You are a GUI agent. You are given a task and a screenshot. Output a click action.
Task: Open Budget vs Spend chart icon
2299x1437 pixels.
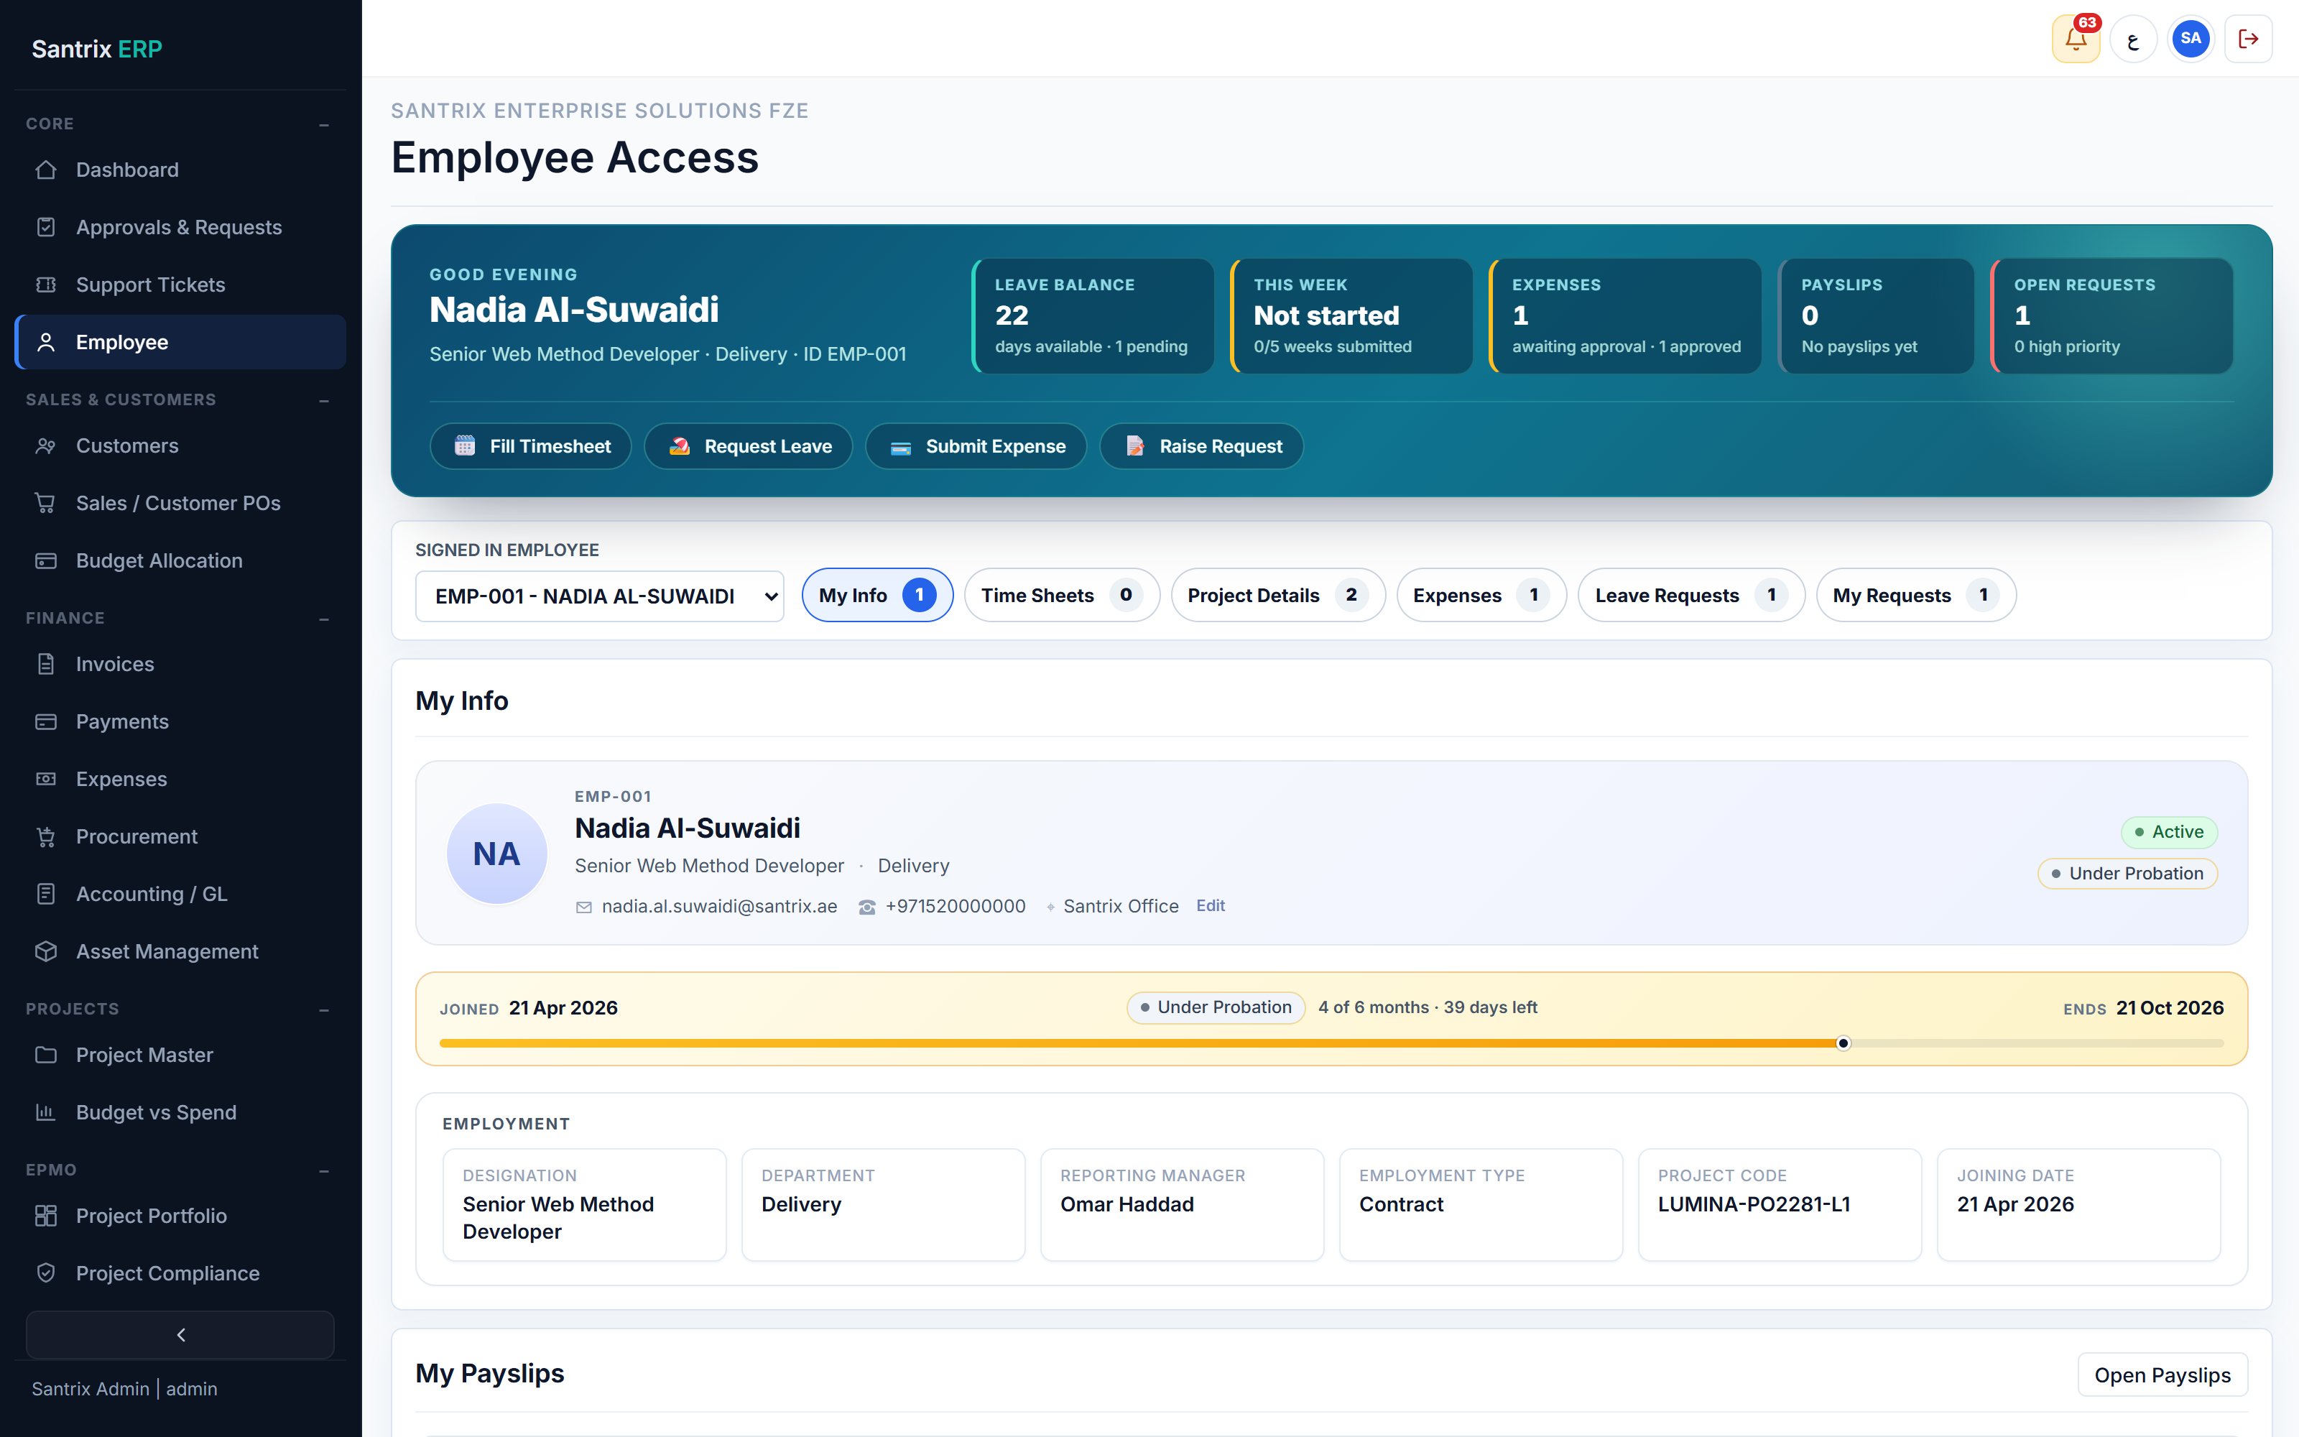[45, 1112]
